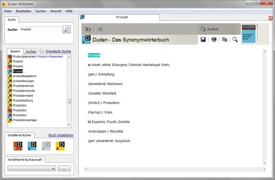Click the Vordefinierte Buchauswahl tab
Screen dimensions: 275x180
tap(25, 160)
